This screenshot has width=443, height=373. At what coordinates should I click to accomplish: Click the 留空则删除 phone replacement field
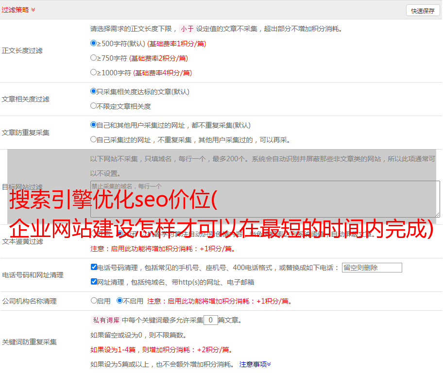tap(372, 268)
